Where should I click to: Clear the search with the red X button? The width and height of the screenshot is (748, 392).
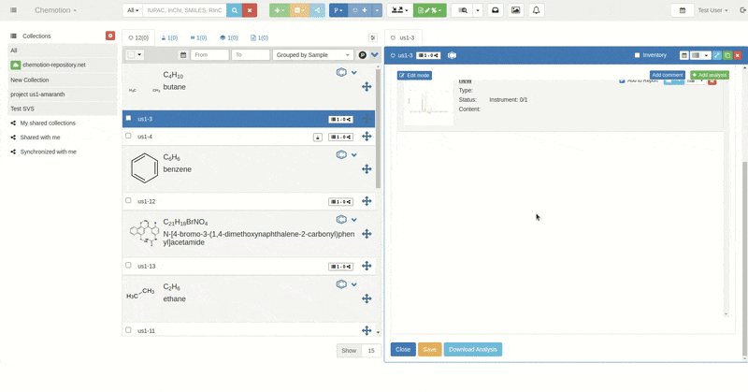[x=250, y=10]
